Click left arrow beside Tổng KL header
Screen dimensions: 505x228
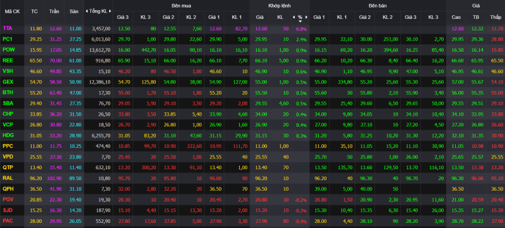(x=86, y=11)
